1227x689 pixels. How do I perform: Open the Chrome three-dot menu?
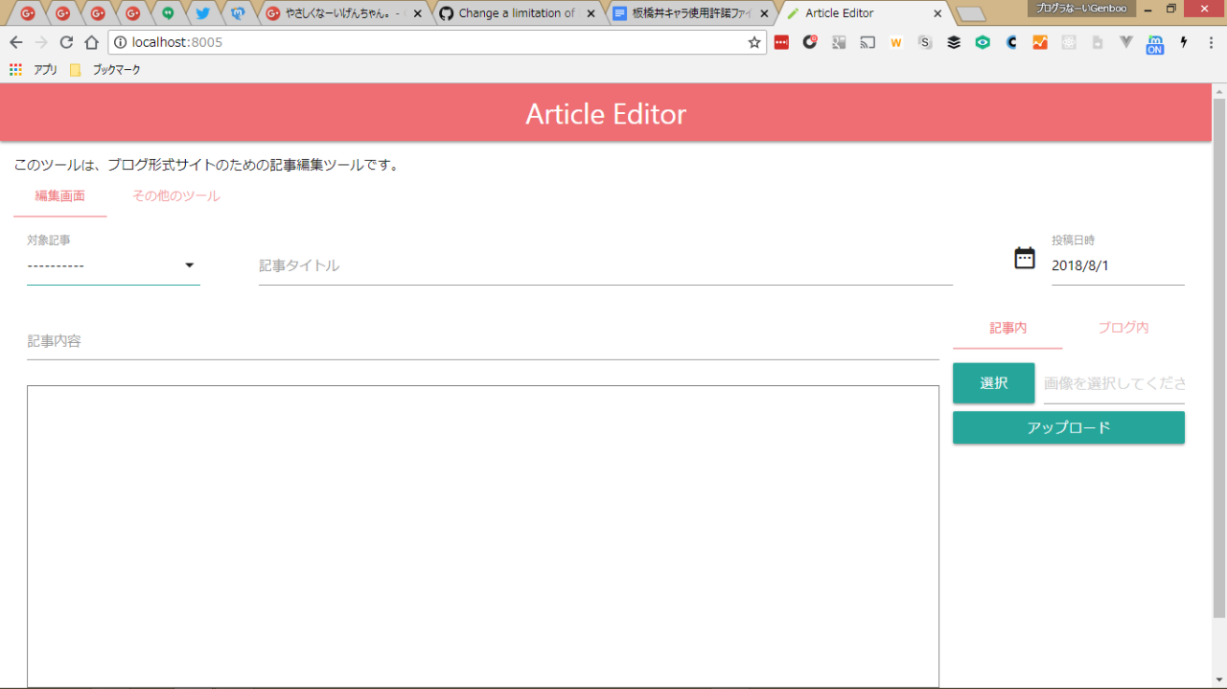click(x=1212, y=42)
